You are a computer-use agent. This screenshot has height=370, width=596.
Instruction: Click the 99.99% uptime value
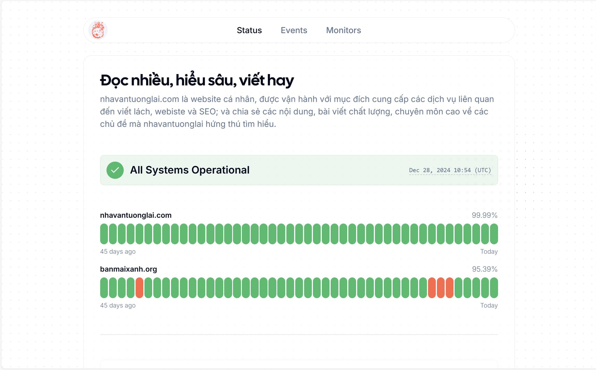(x=484, y=215)
